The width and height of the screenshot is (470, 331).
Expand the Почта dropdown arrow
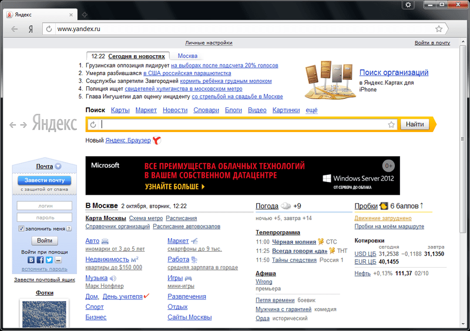(58, 167)
